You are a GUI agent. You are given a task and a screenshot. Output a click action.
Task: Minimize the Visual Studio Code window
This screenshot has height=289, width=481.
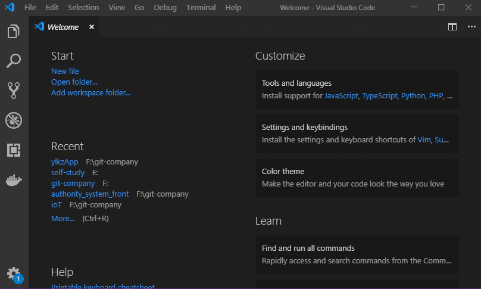[414, 7]
